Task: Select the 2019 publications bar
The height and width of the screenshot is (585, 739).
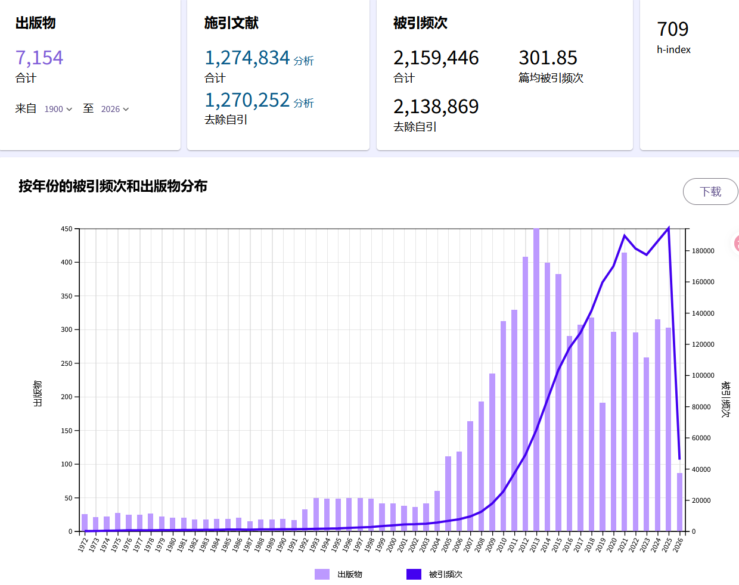Action: pyautogui.click(x=603, y=468)
